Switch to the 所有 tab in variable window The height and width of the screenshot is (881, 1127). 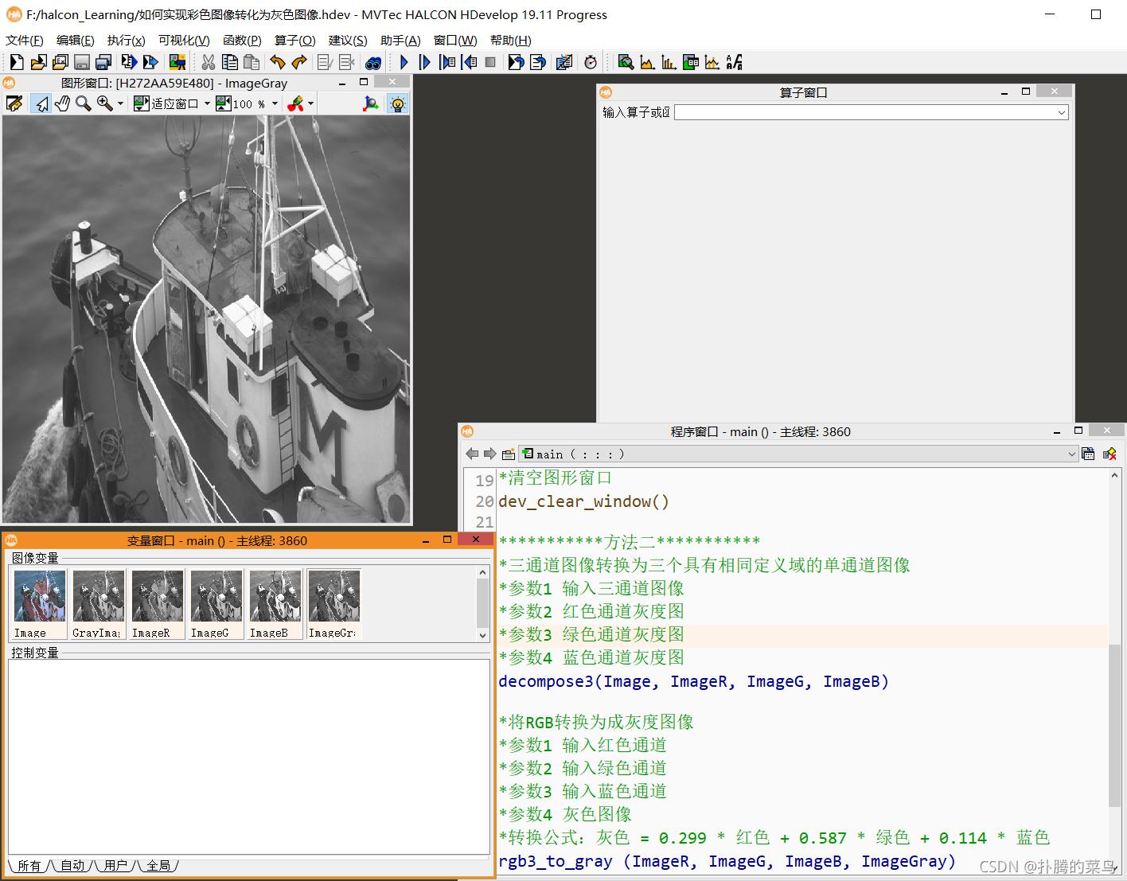pyautogui.click(x=29, y=865)
